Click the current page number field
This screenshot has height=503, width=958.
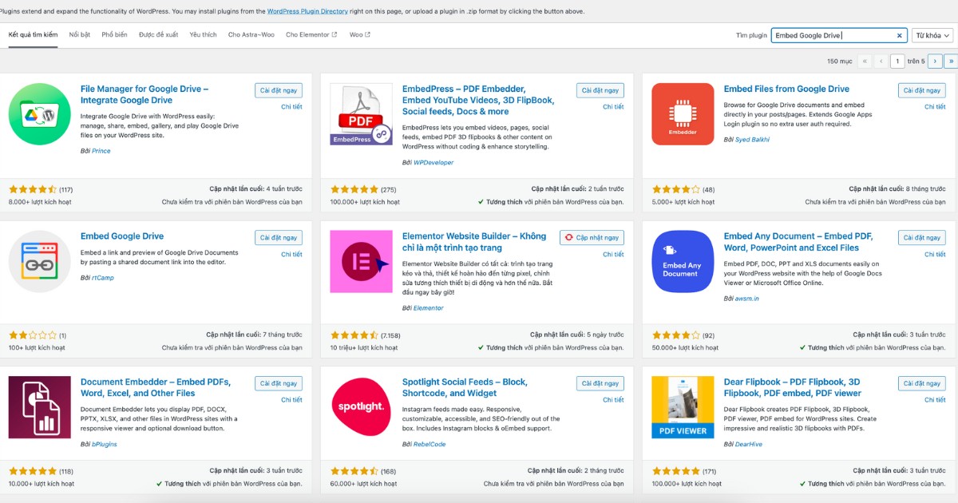(x=898, y=61)
